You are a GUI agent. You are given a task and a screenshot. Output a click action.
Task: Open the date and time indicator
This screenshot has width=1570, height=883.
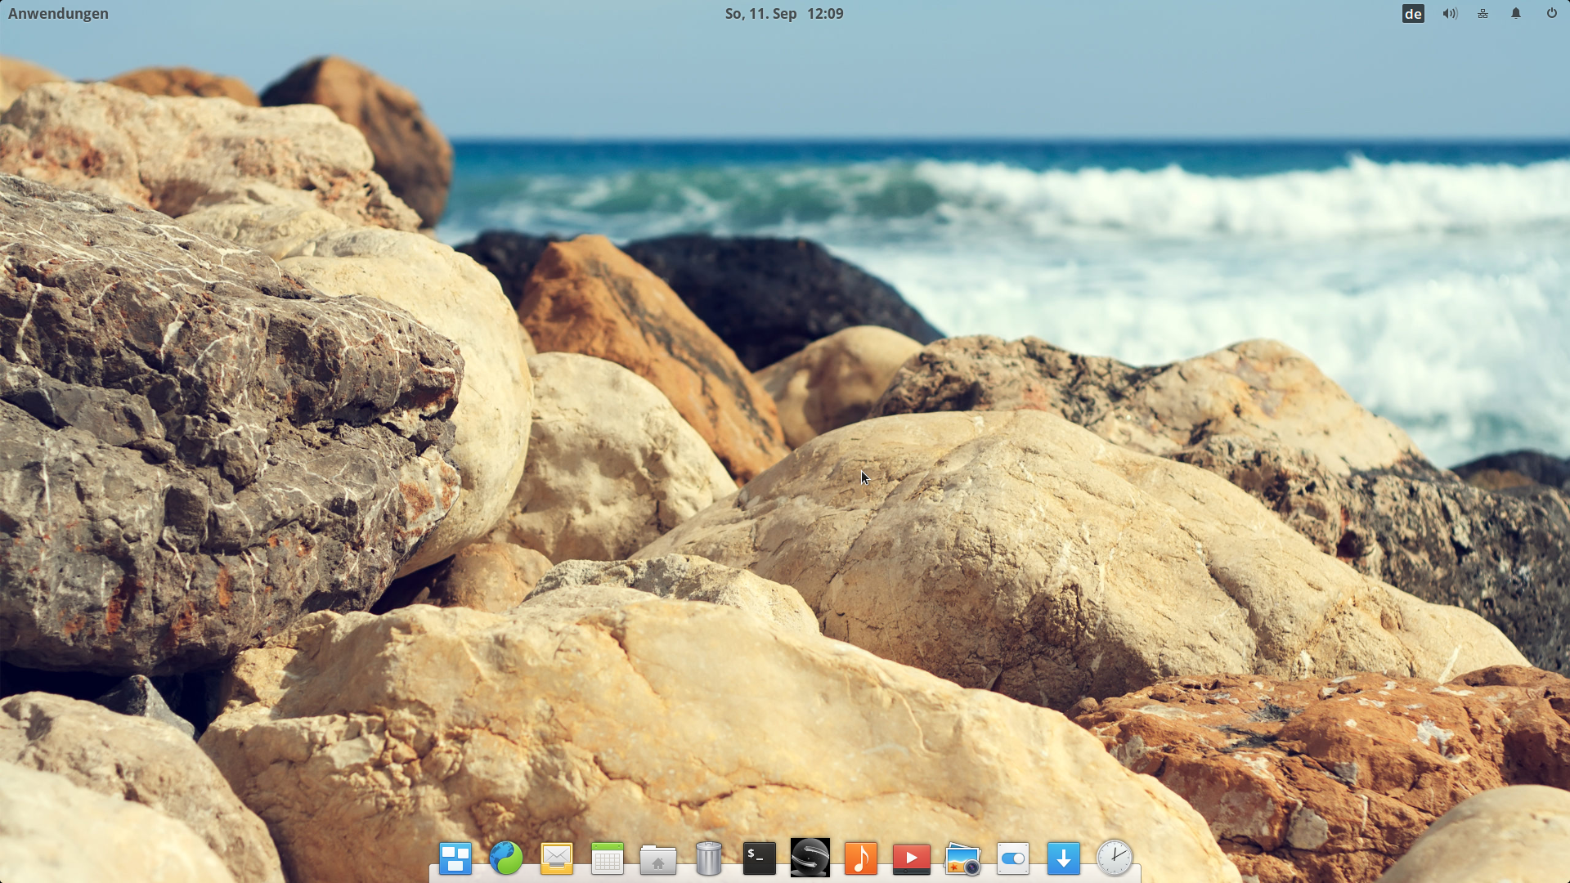[783, 13]
